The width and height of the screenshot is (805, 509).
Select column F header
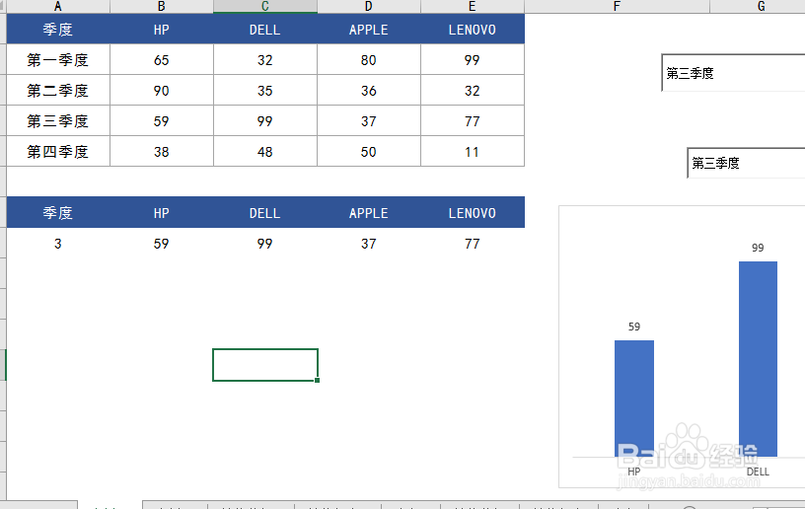[618, 6]
